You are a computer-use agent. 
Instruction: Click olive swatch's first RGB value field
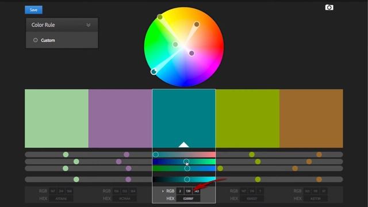coord(244,191)
